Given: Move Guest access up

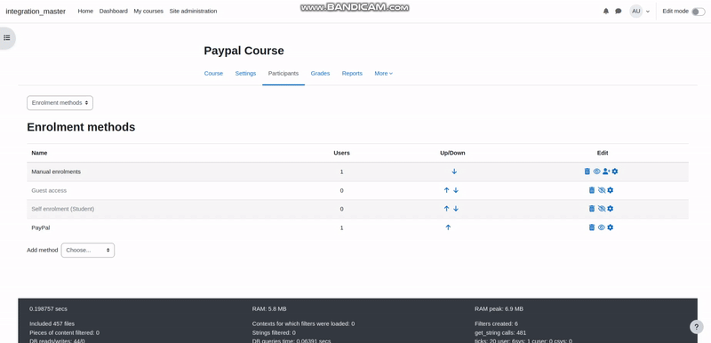Looking at the screenshot, I should pyautogui.click(x=446, y=190).
